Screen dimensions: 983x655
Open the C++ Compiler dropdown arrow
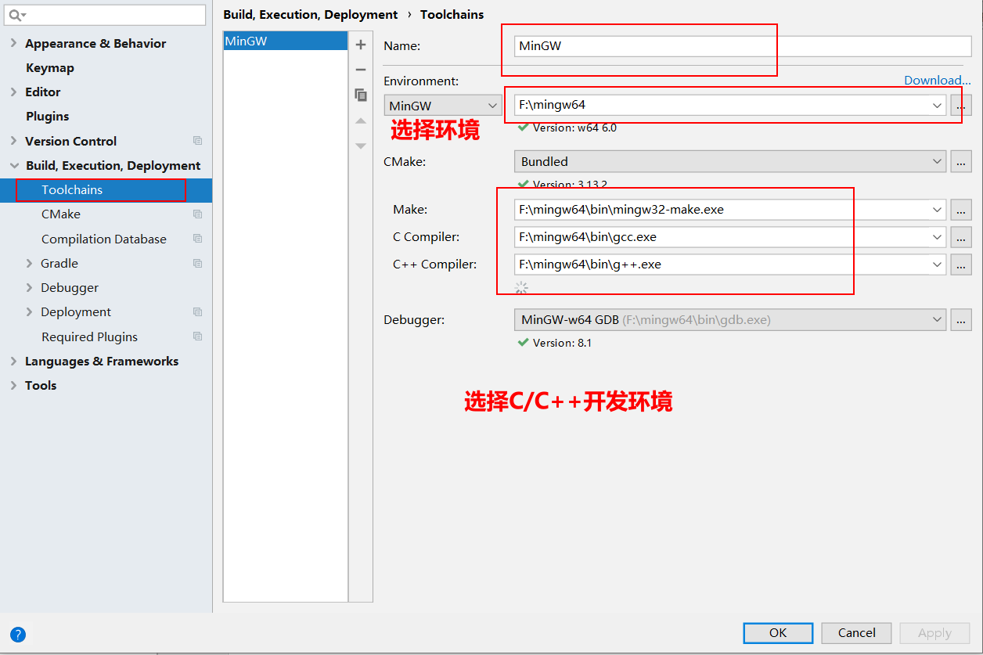(937, 265)
